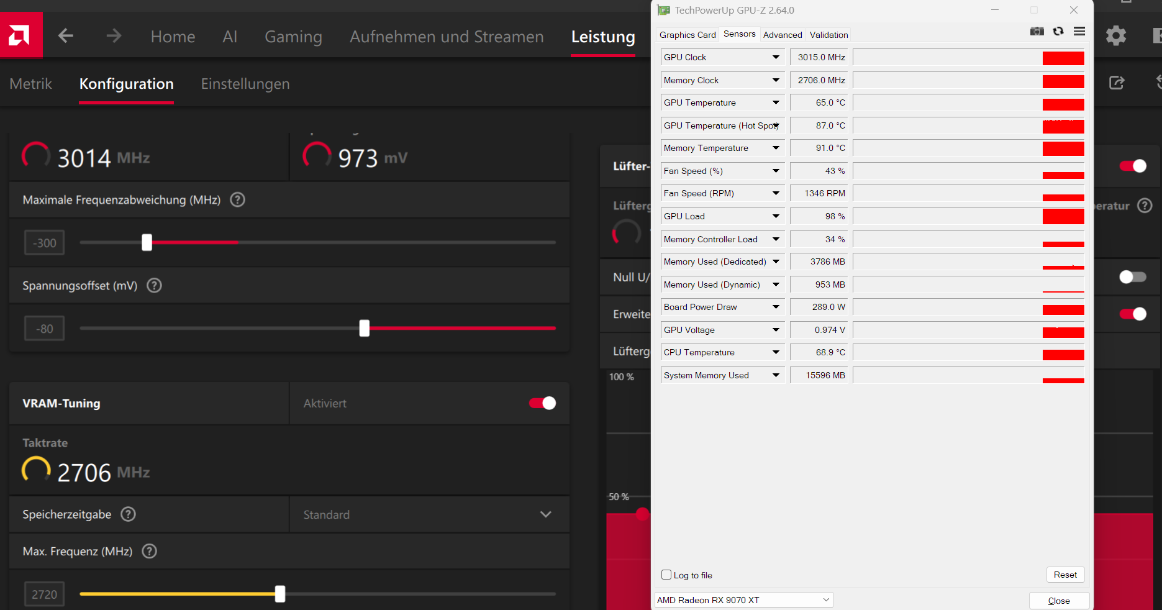Screen dimensions: 1162x610
Task: Select the Leistung tab
Action: (x=603, y=37)
